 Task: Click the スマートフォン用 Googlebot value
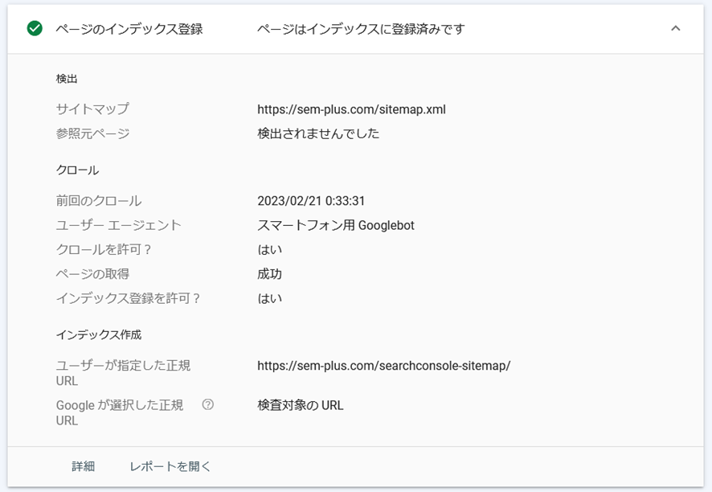pyautogui.click(x=336, y=225)
